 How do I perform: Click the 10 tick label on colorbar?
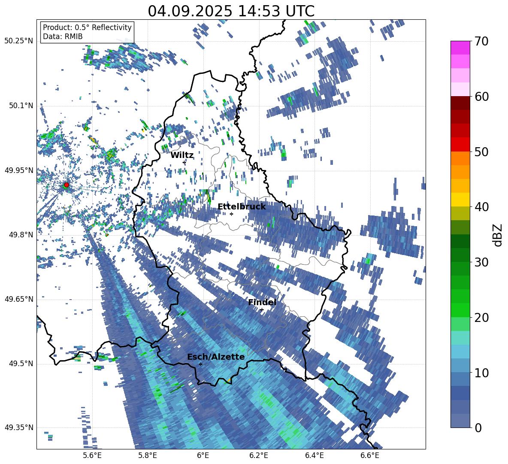click(481, 373)
